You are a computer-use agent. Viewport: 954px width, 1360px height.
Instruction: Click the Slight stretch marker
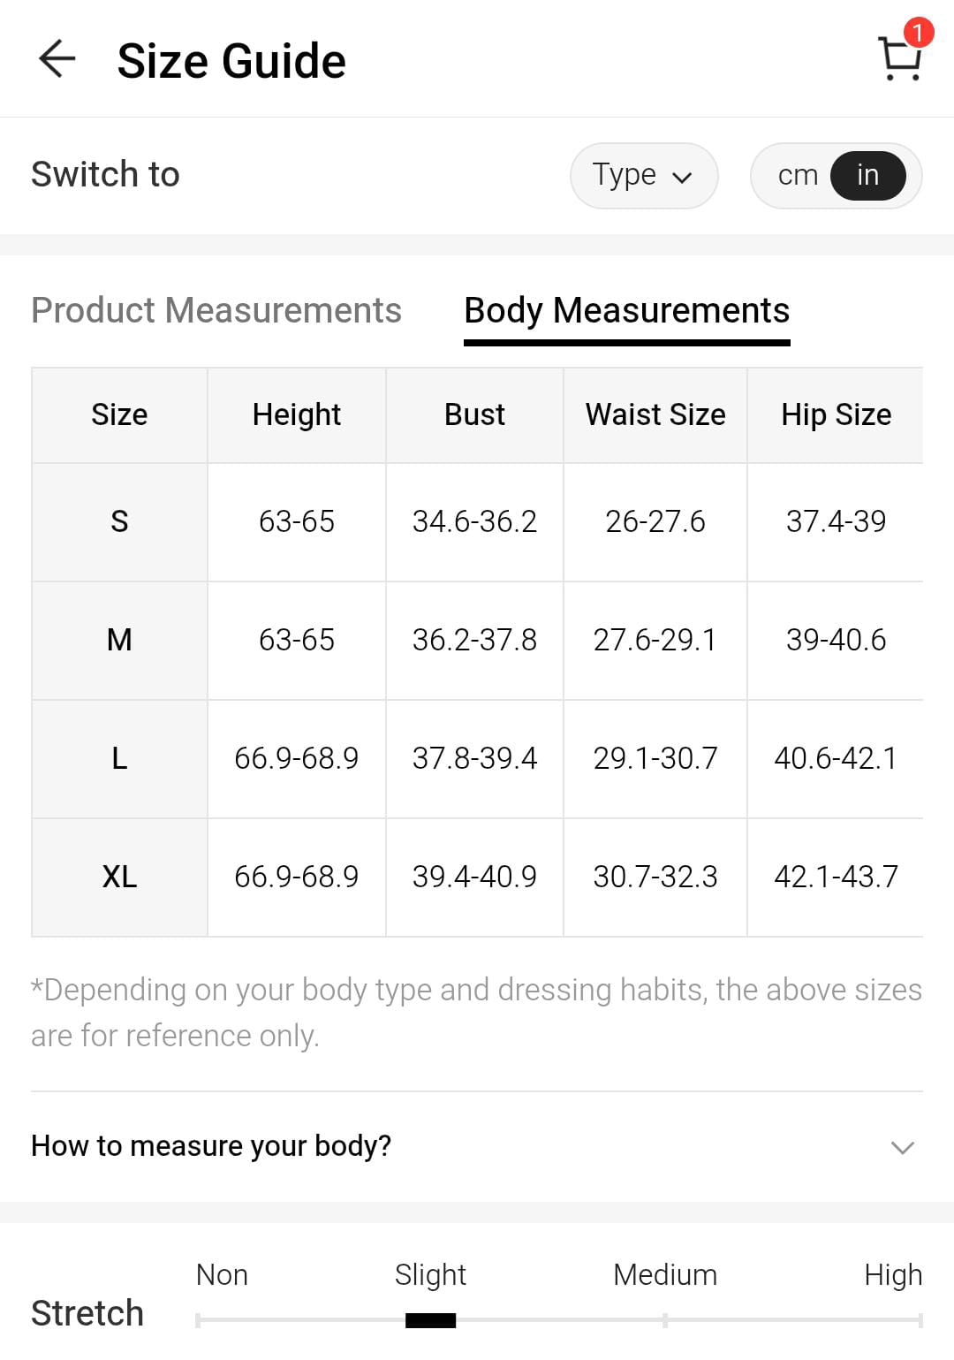(x=430, y=1320)
